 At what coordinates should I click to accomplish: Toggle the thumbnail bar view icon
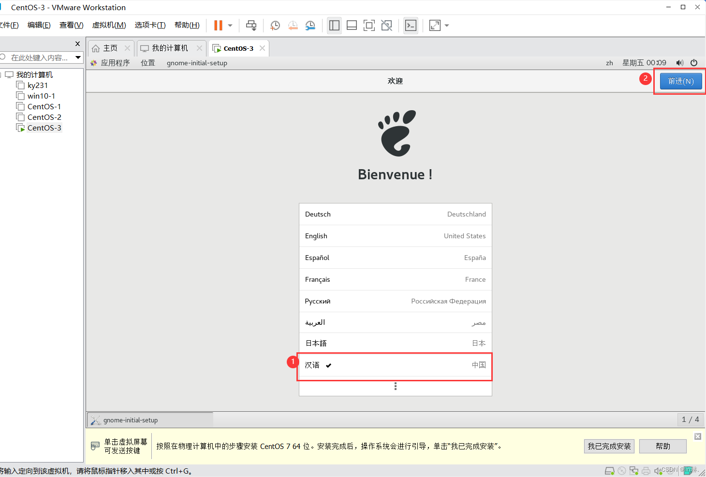[x=352, y=26]
